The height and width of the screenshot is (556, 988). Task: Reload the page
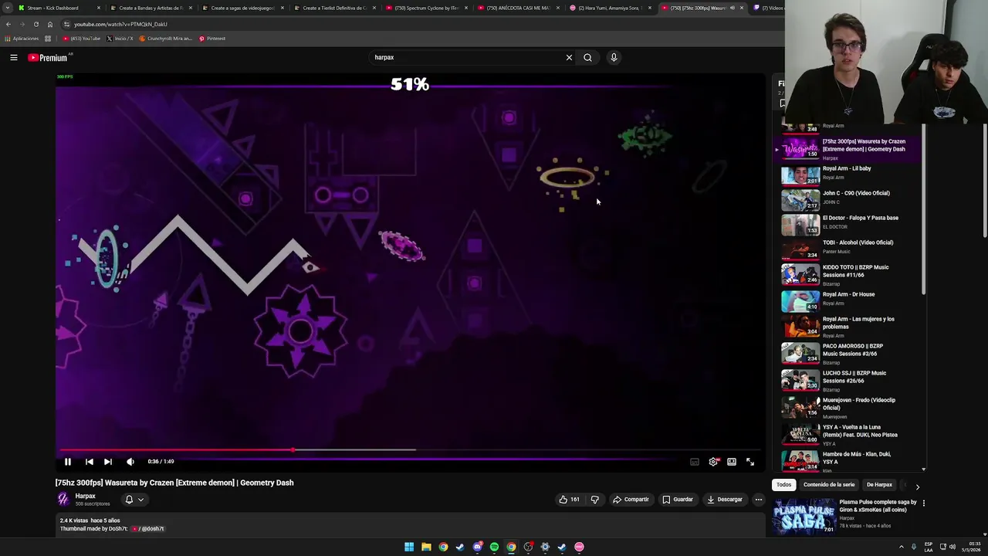pyautogui.click(x=36, y=24)
